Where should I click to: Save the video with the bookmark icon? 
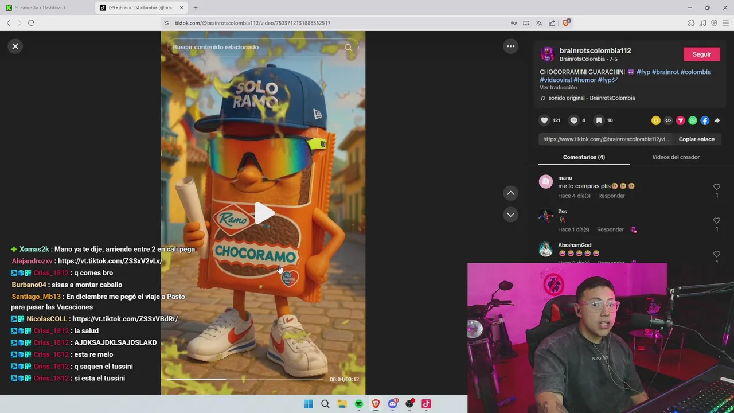click(x=599, y=120)
